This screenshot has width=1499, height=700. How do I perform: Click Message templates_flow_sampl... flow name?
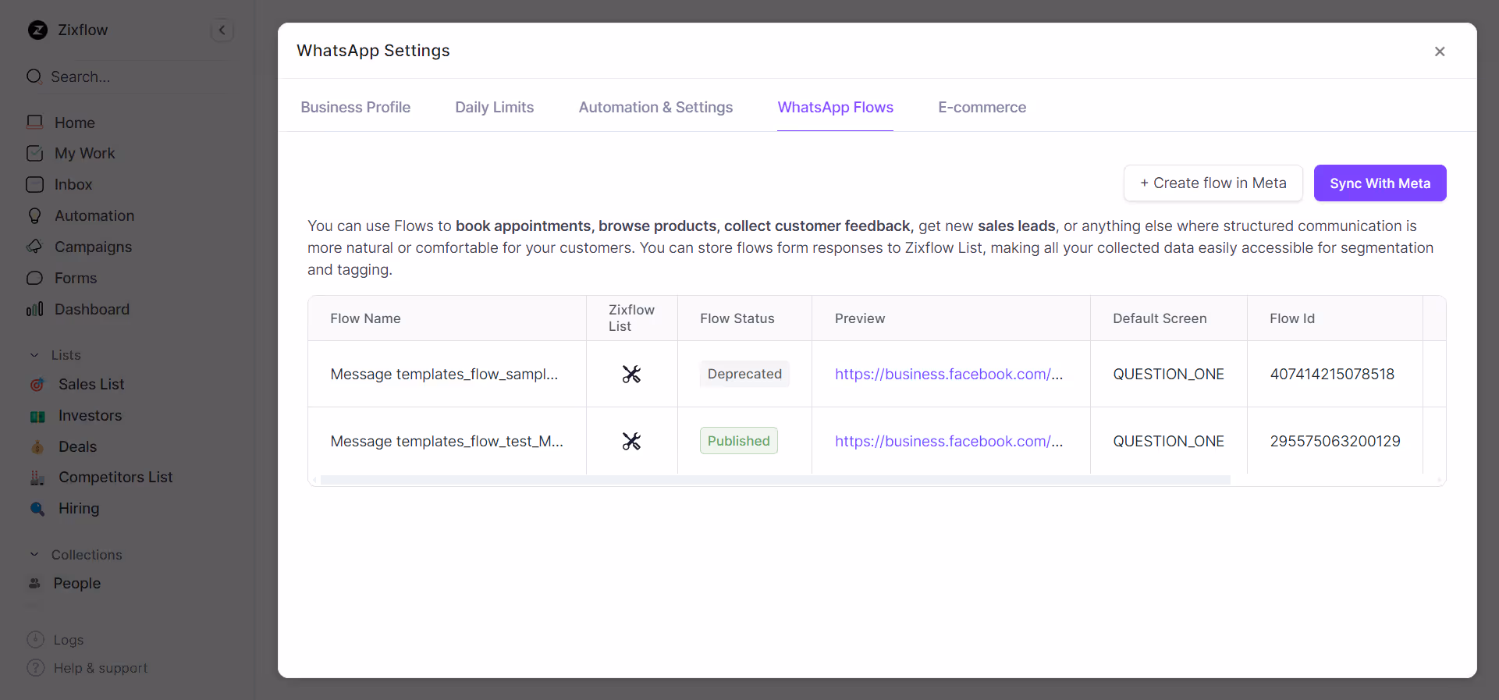coord(444,374)
